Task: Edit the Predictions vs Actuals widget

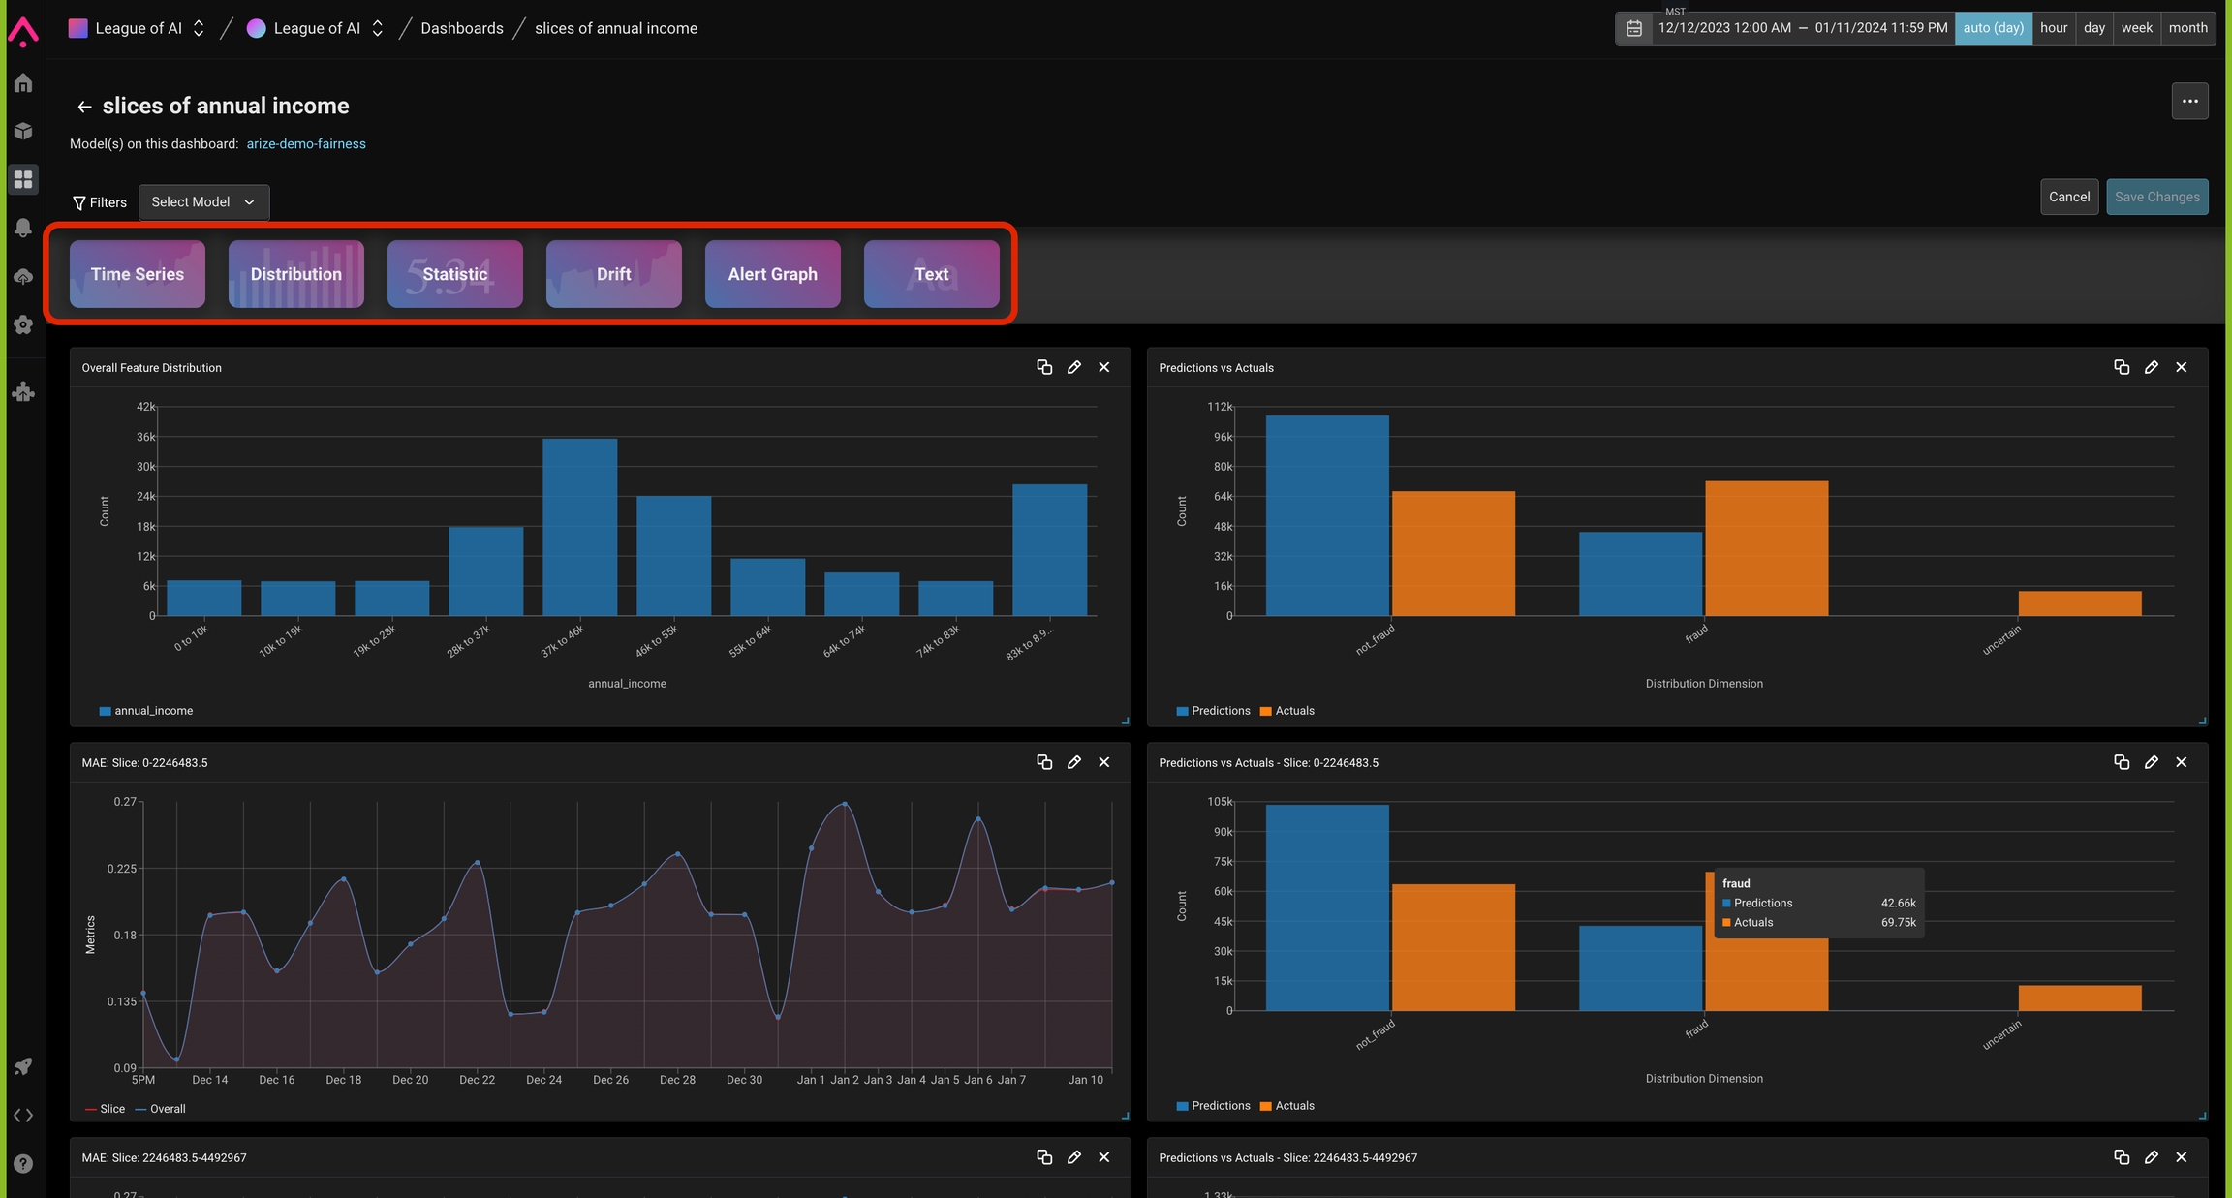Action: (2151, 367)
